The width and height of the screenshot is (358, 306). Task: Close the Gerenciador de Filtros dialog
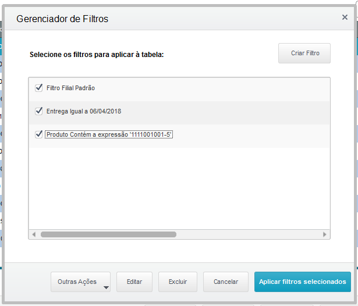(x=345, y=17)
